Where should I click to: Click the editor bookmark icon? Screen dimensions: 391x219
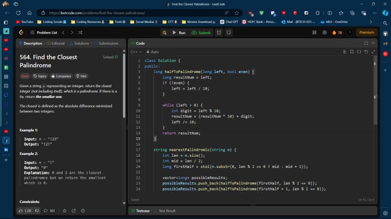point(352,52)
